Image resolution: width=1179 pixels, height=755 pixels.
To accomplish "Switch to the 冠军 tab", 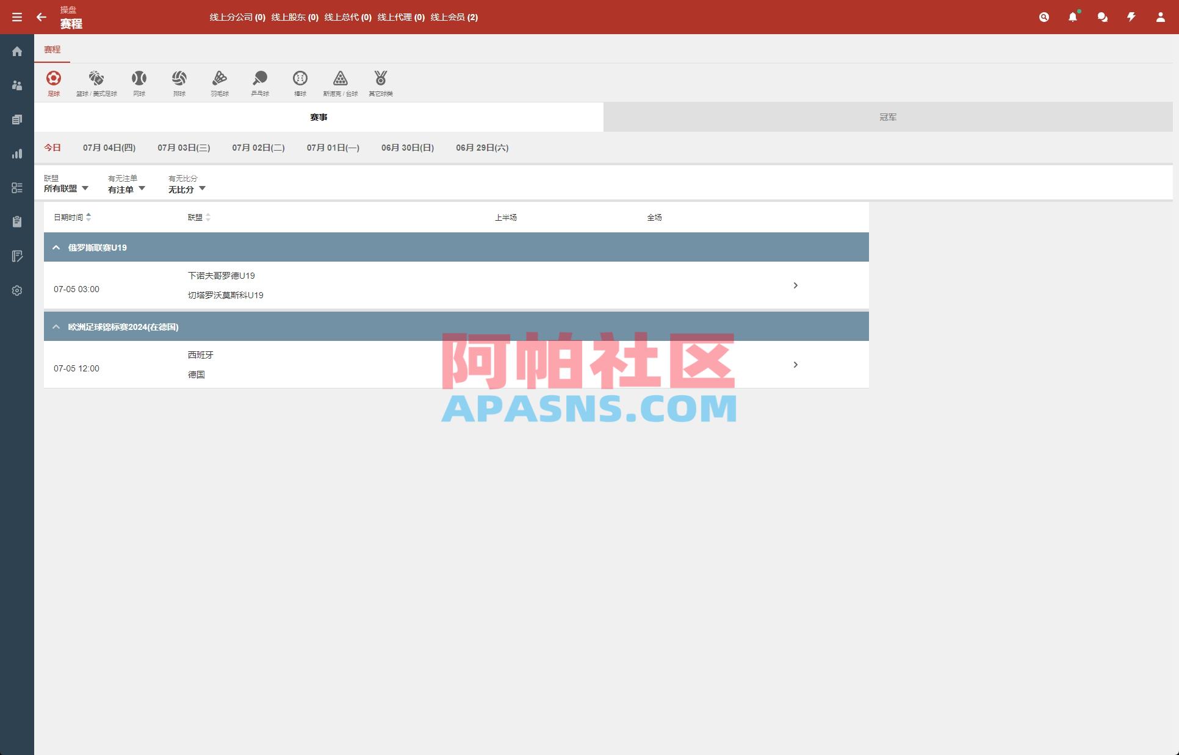I will [889, 116].
